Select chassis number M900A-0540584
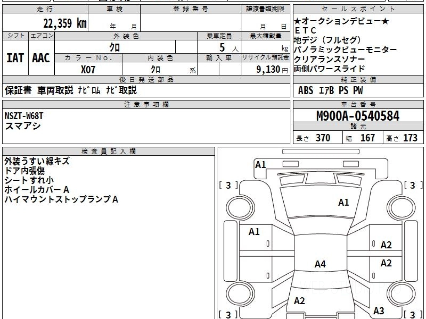 (358, 116)
